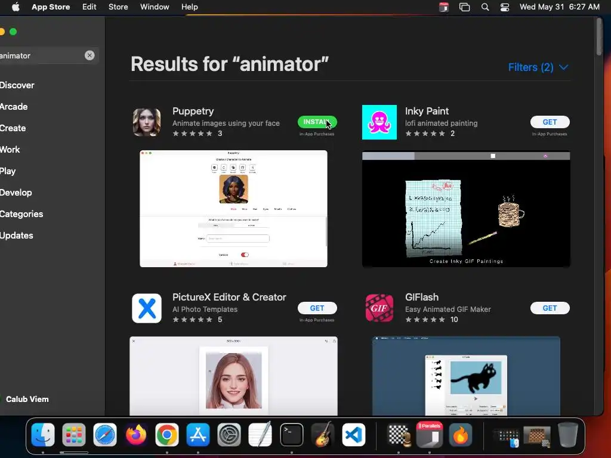Open the GIFlash app icon
The width and height of the screenshot is (611, 458).
(379, 308)
